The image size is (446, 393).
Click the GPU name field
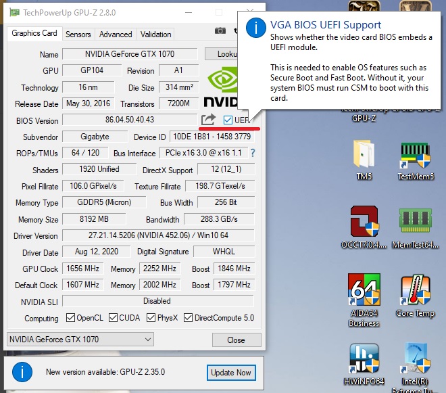pos(130,54)
